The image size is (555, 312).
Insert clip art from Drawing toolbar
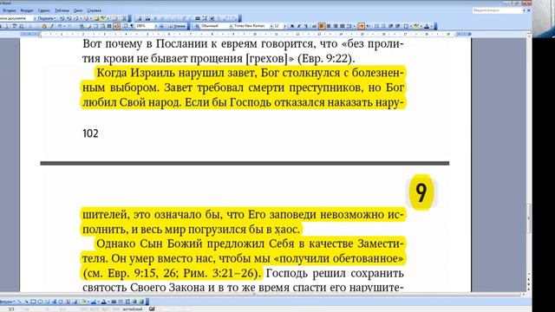point(68,302)
